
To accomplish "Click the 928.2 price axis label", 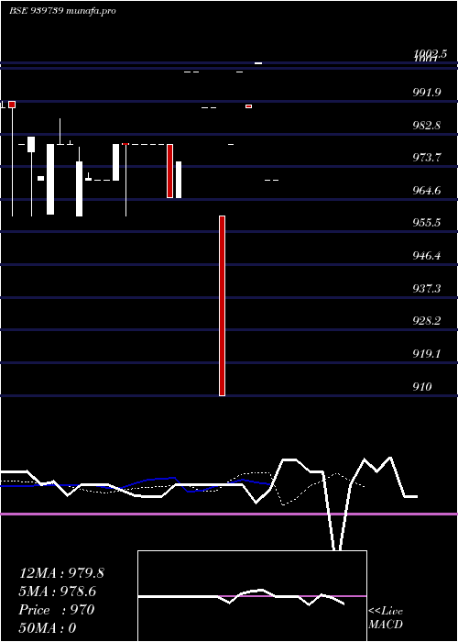I will [427, 321].
